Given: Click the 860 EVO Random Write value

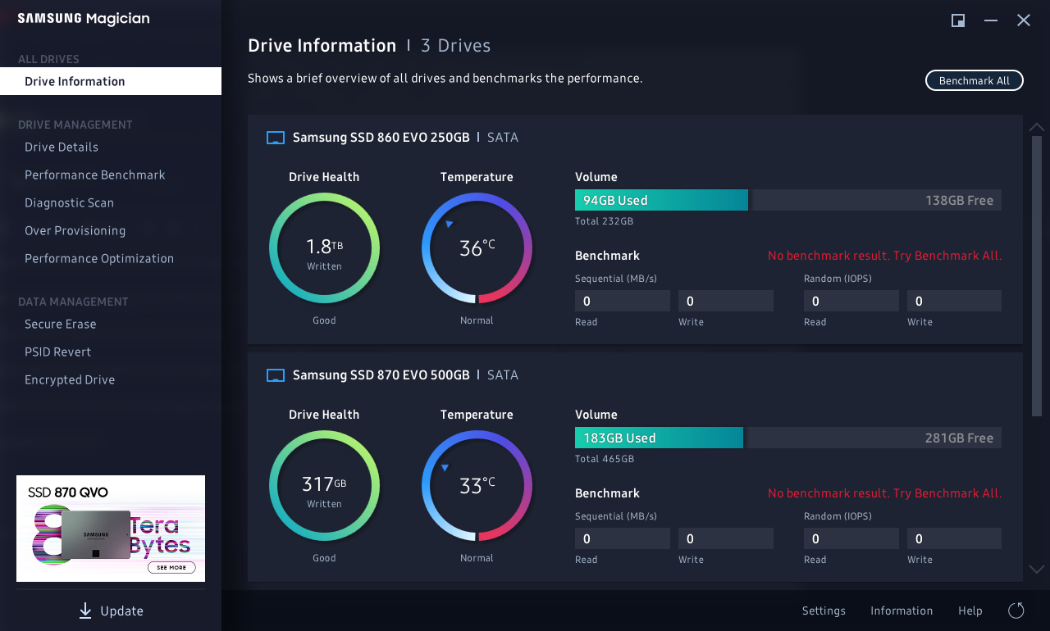Looking at the screenshot, I should [x=954, y=301].
